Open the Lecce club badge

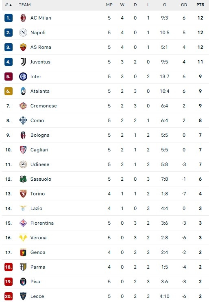pyautogui.click(x=23, y=296)
